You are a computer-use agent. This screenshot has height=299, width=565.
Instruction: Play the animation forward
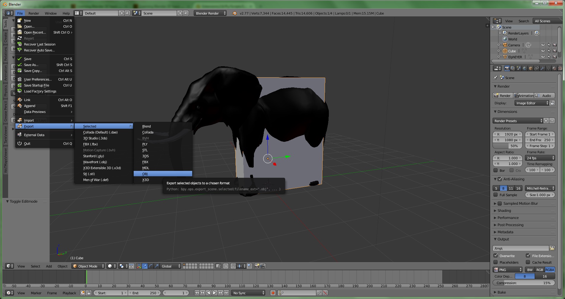coord(214,293)
